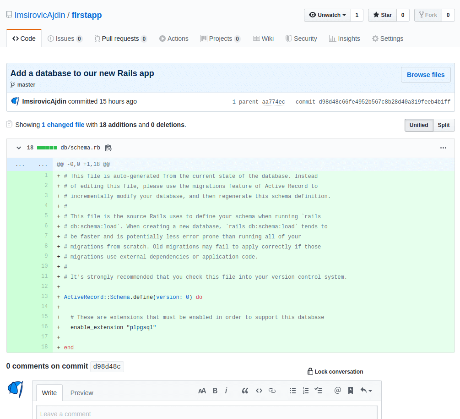The width and height of the screenshot is (460, 419).
Task: Open the Wiki tab
Action: pyautogui.click(x=263, y=39)
